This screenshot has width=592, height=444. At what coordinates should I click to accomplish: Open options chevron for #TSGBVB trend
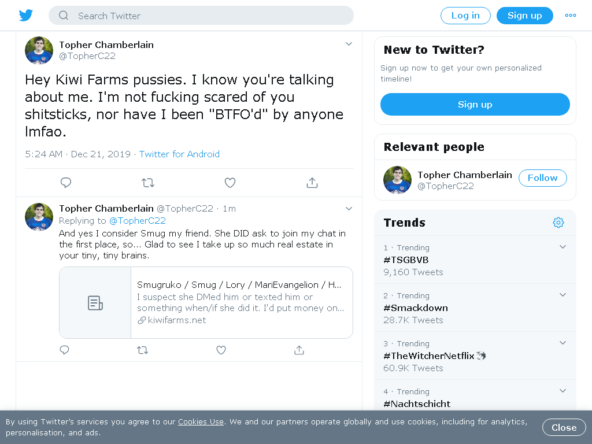(563, 246)
